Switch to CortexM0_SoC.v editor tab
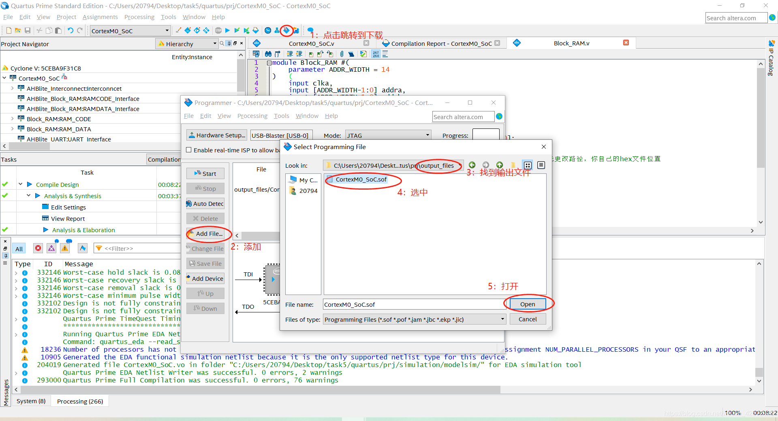Image resolution: width=778 pixels, height=421 pixels. click(x=311, y=43)
